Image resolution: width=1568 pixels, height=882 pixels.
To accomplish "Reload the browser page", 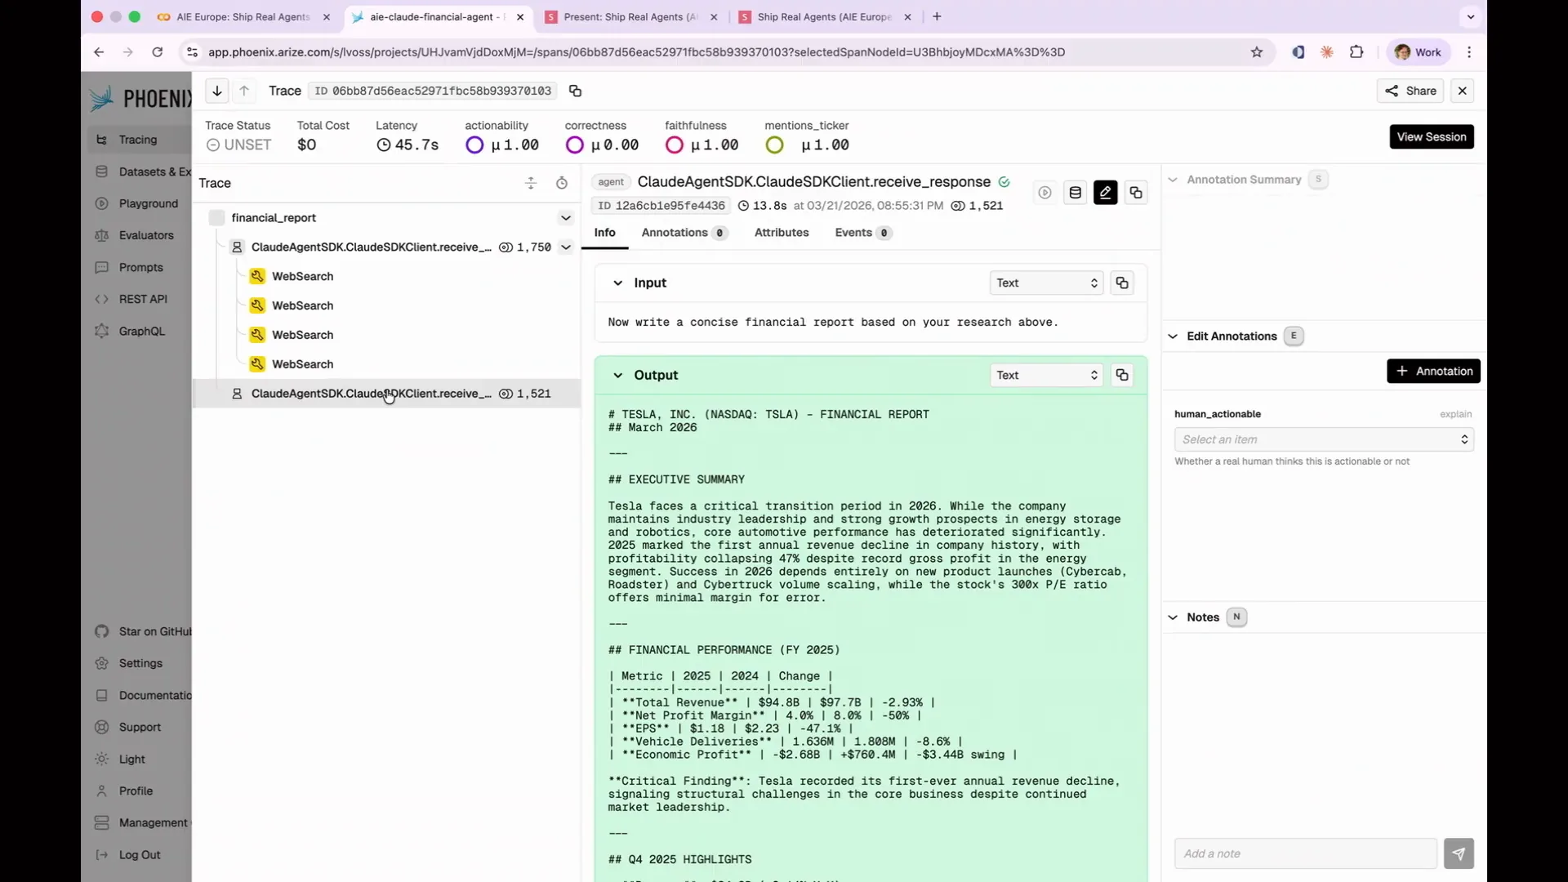I will click(158, 52).
